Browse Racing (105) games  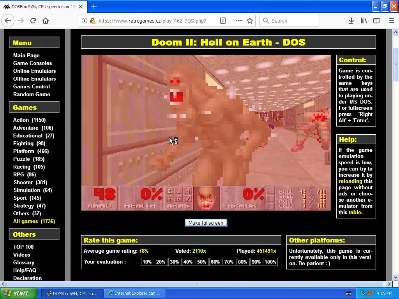click(x=29, y=167)
